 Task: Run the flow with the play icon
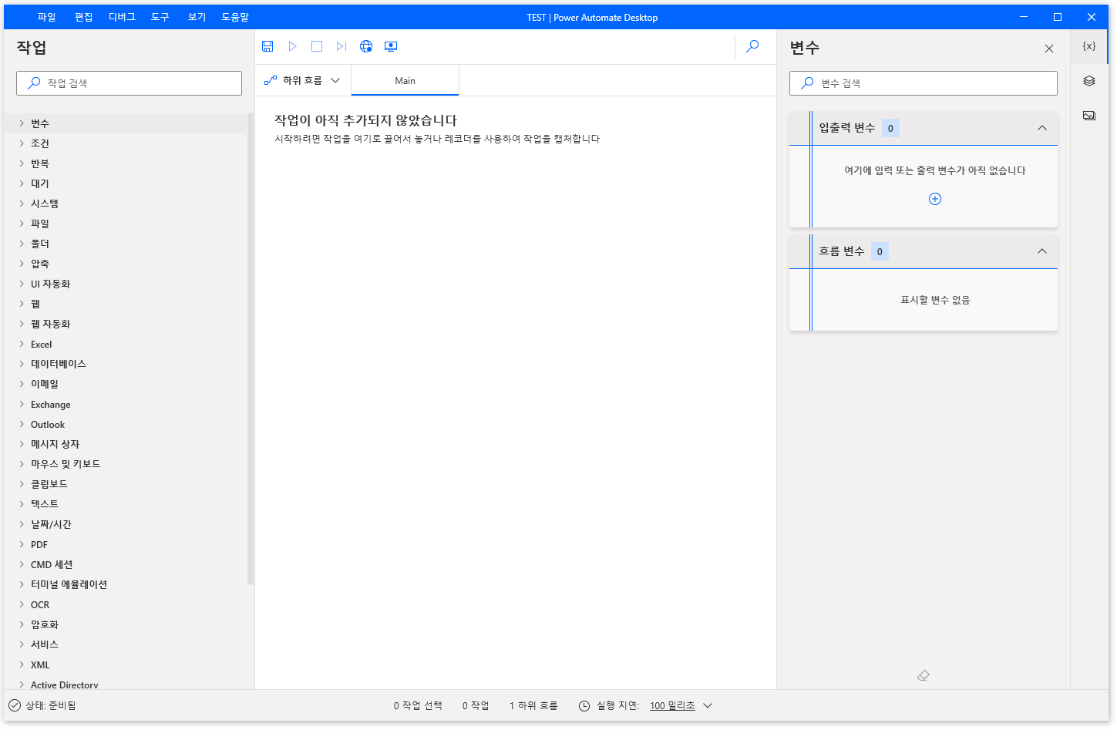[x=292, y=46]
